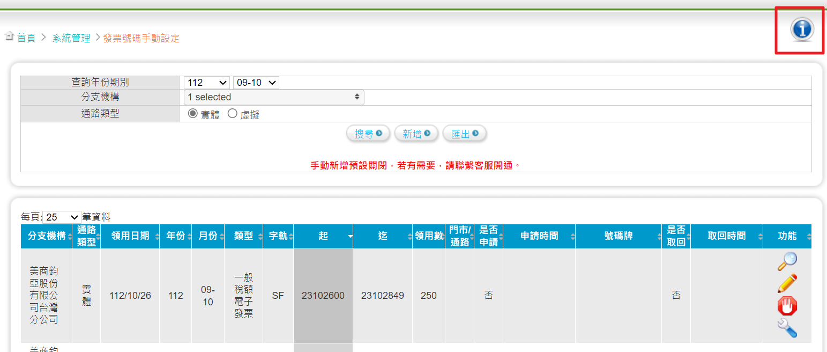Sort by 號碼牌 column header
827x352 pixels.
[x=619, y=236]
